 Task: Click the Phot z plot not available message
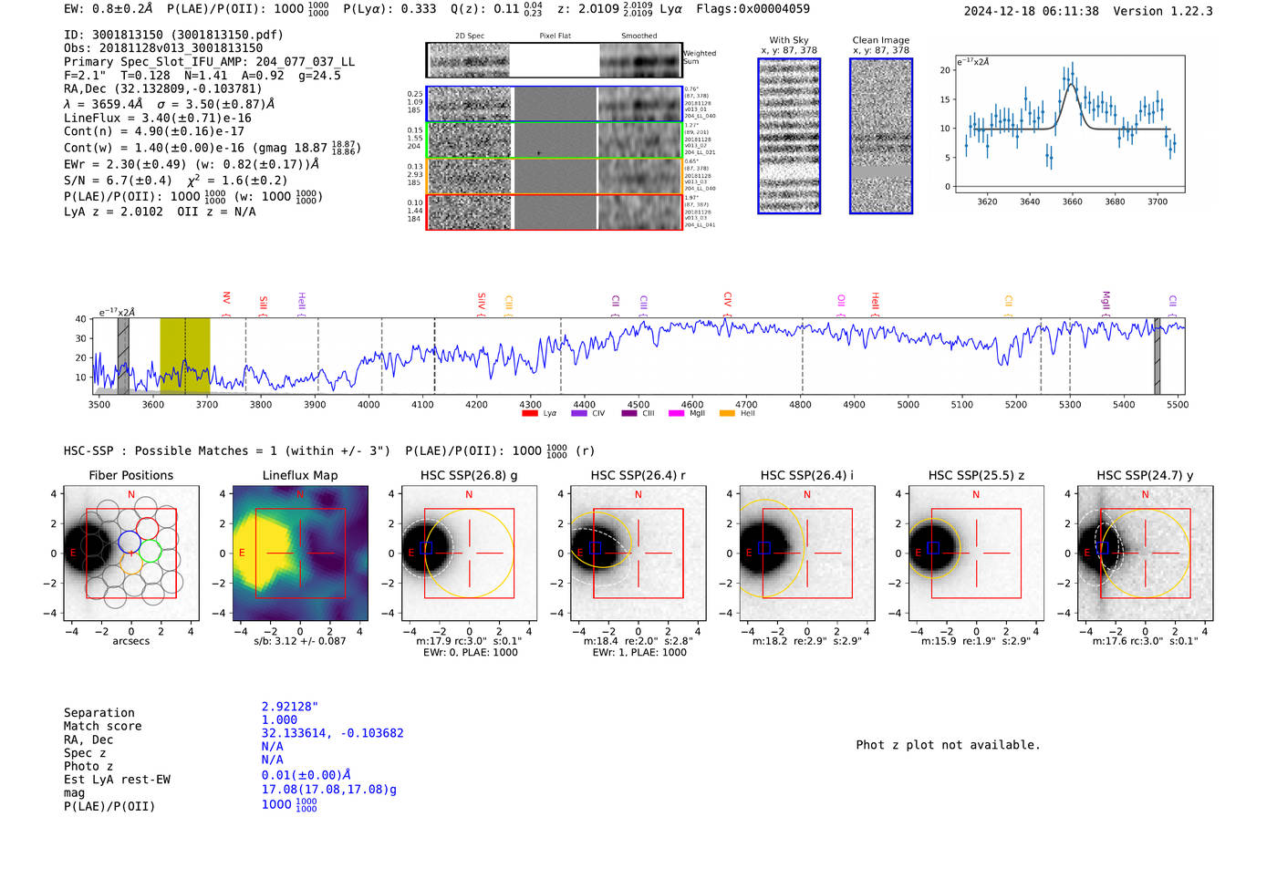(x=948, y=745)
